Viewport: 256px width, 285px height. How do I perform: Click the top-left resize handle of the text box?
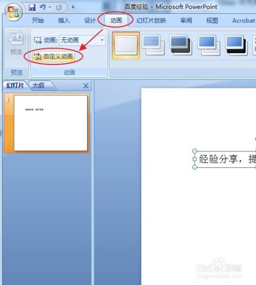tap(195, 151)
